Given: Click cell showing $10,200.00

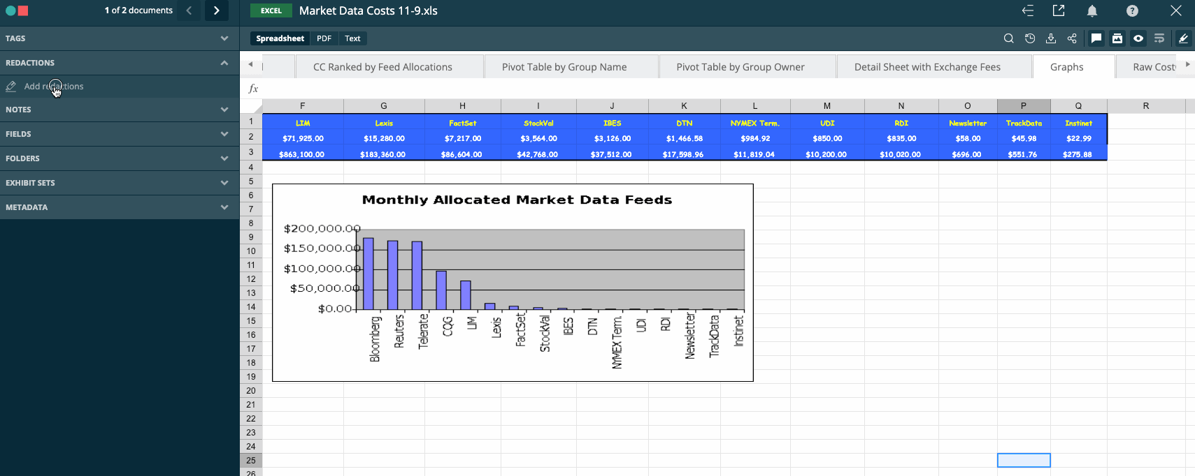Looking at the screenshot, I should coord(826,154).
